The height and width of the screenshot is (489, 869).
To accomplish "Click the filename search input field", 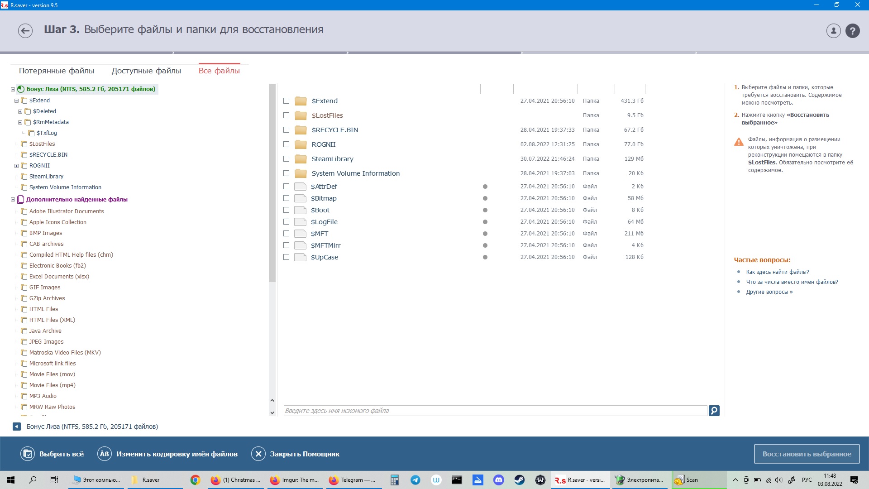I will [495, 411].
